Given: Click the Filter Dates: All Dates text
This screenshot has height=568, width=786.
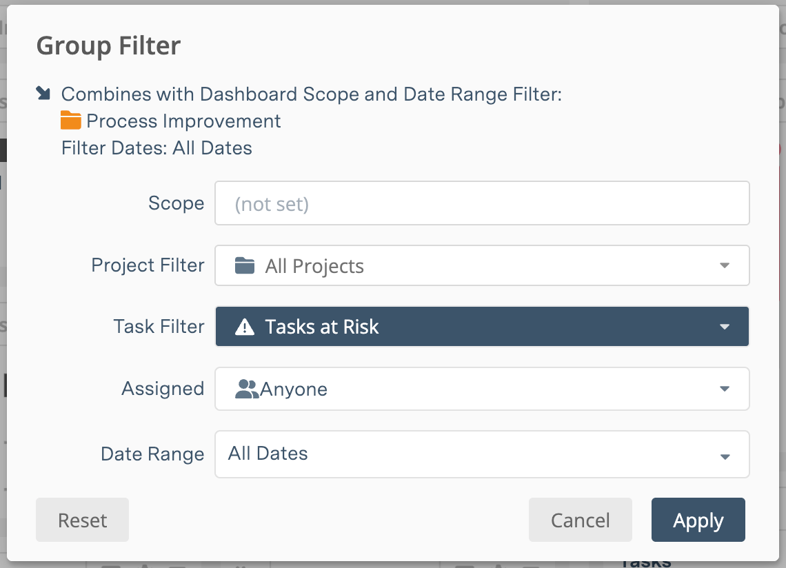Looking at the screenshot, I should point(157,148).
